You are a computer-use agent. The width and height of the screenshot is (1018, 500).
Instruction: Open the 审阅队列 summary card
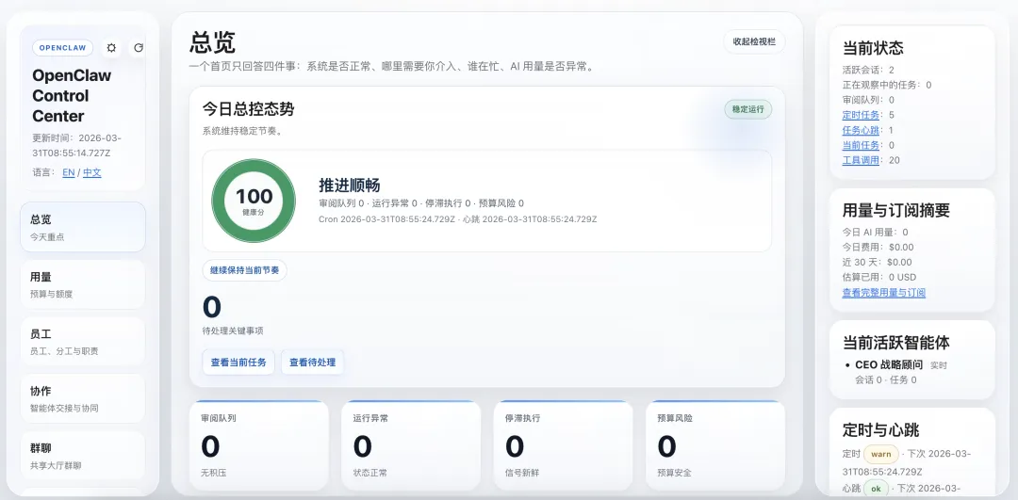point(259,445)
